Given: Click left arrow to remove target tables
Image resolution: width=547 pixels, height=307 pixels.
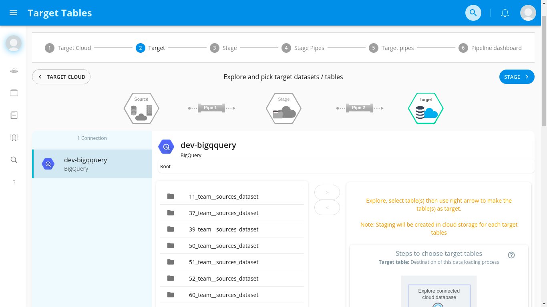Looking at the screenshot, I should pos(327,207).
